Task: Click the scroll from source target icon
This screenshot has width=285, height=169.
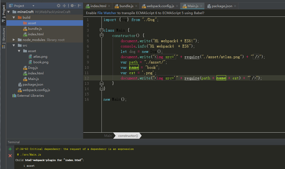Action: pos(59,6)
